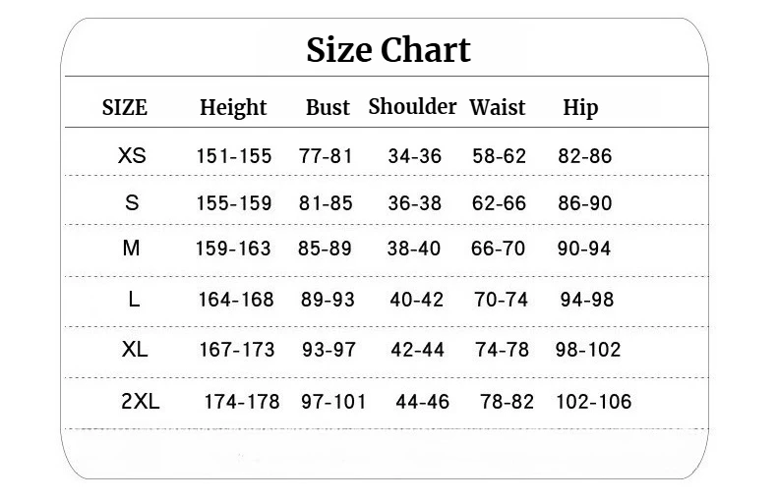Click the S size row label
The image size is (777, 501).
coord(132,202)
